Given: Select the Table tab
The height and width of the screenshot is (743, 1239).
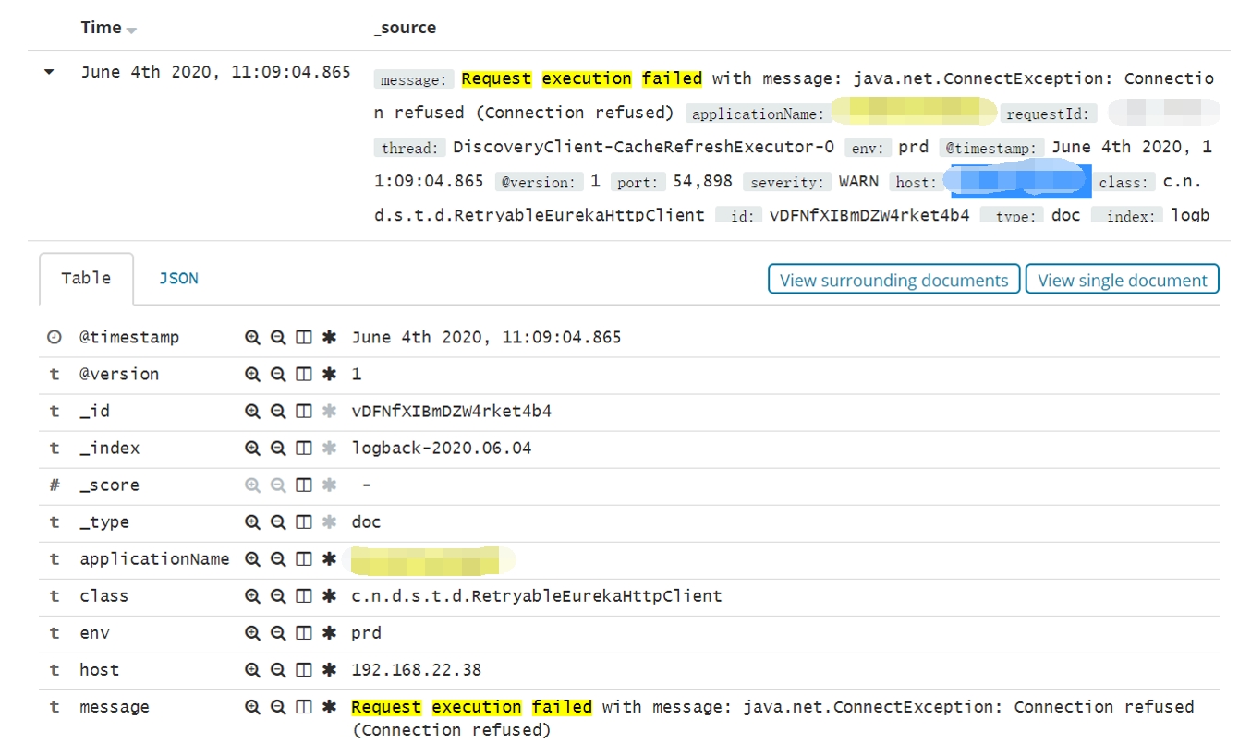Looking at the screenshot, I should click(x=86, y=278).
